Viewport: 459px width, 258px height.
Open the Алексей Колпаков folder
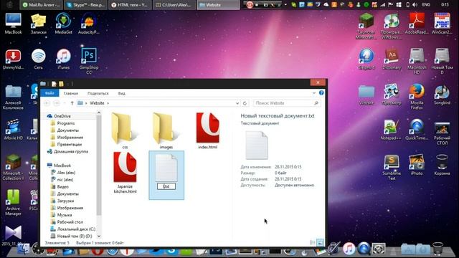[x=13, y=97]
